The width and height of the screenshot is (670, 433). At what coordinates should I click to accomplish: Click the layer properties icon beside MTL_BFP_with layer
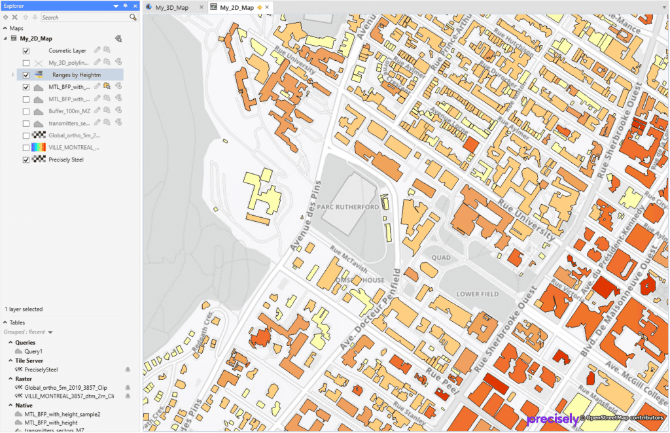(x=107, y=87)
